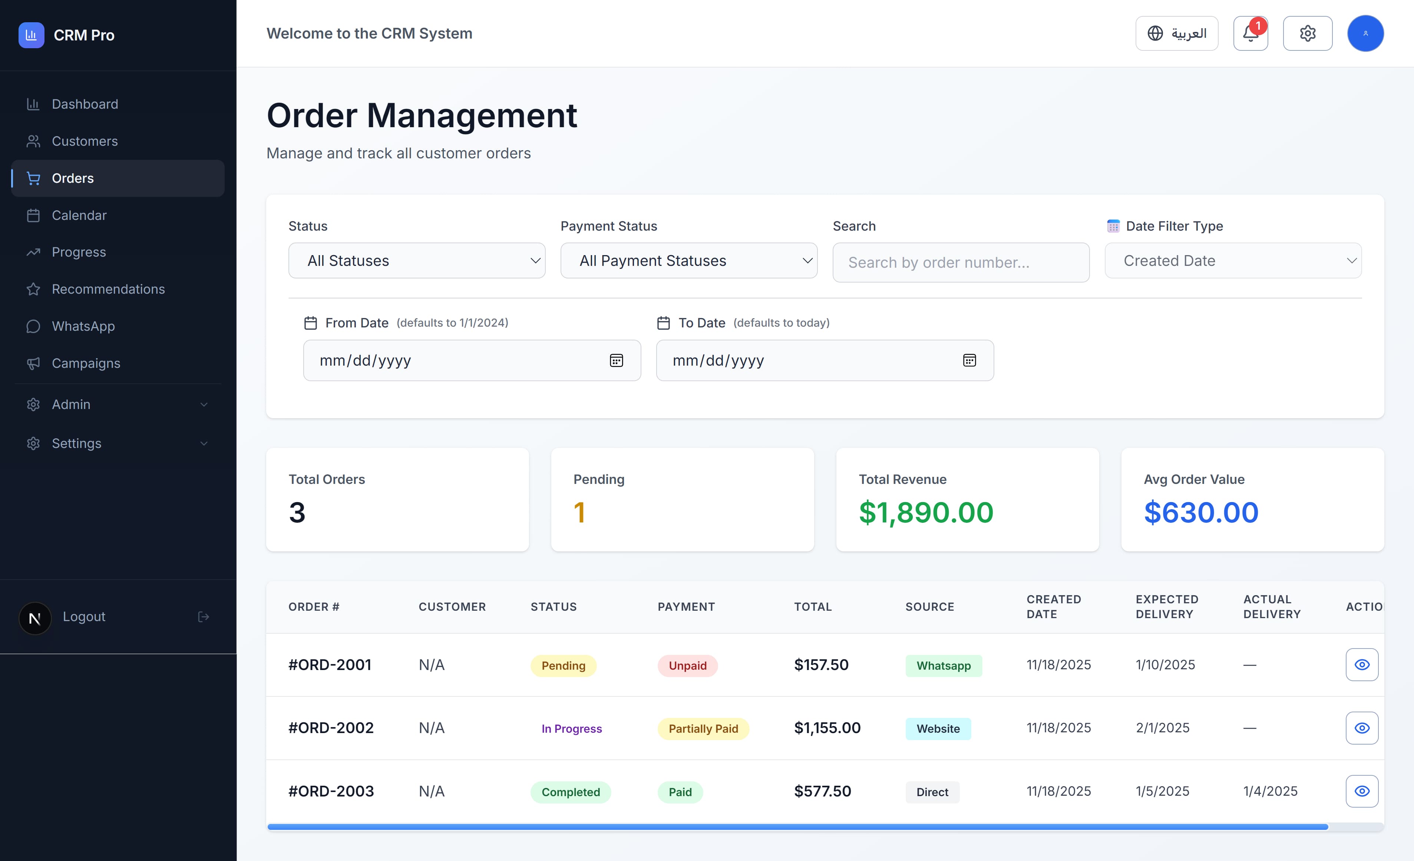Select Orders in the sidebar
1414x861 pixels.
pos(118,178)
